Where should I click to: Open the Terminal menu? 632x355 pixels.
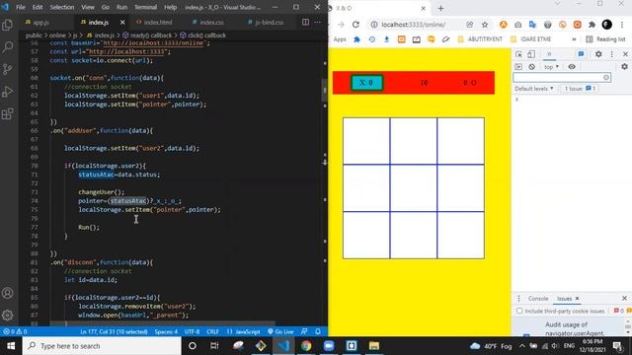click(145, 7)
